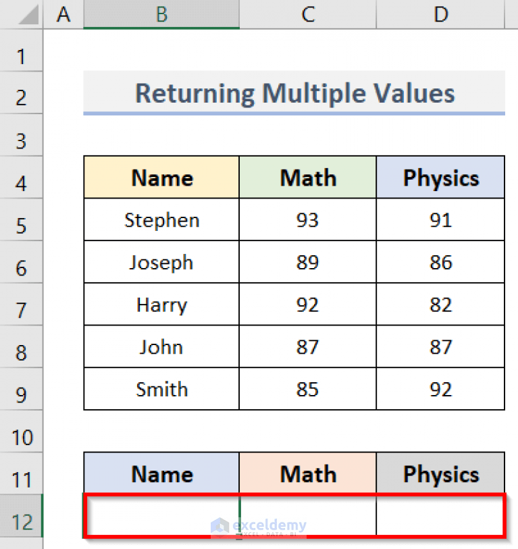The height and width of the screenshot is (549, 518).
Task: Select the Physics header cell in row 4
Action: (440, 178)
